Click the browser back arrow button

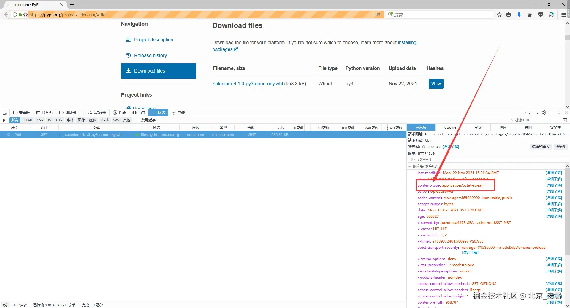pos(6,15)
